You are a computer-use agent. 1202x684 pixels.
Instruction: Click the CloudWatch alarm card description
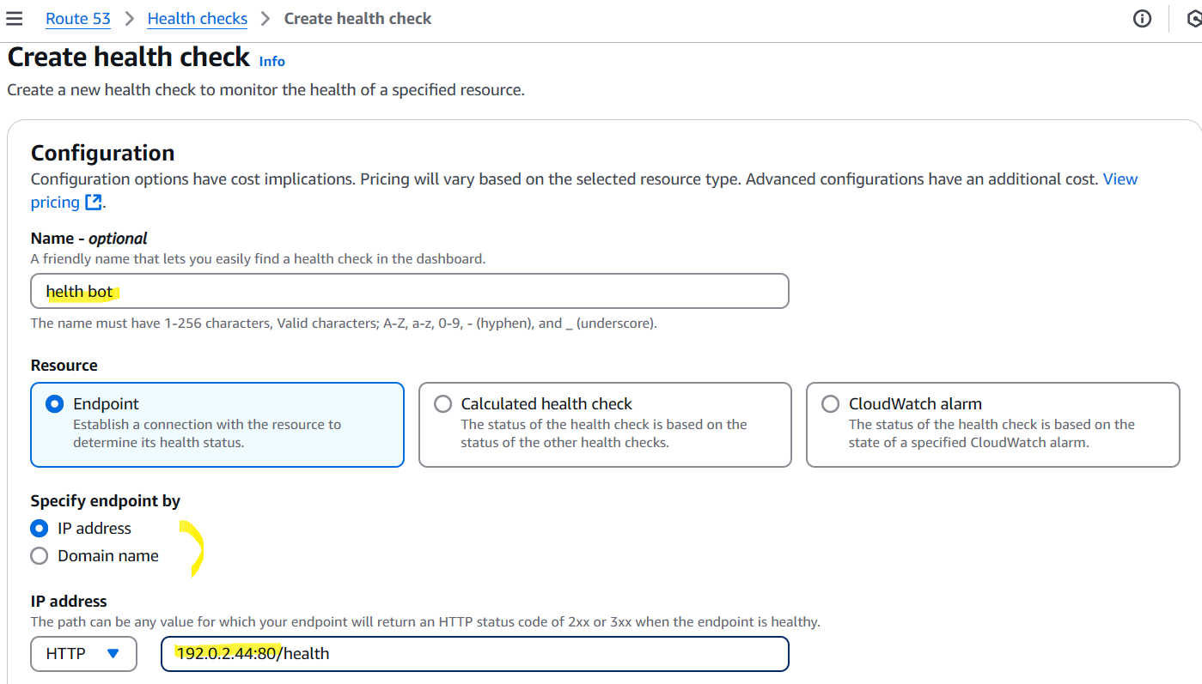pyautogui.click(x=991, y=433)
